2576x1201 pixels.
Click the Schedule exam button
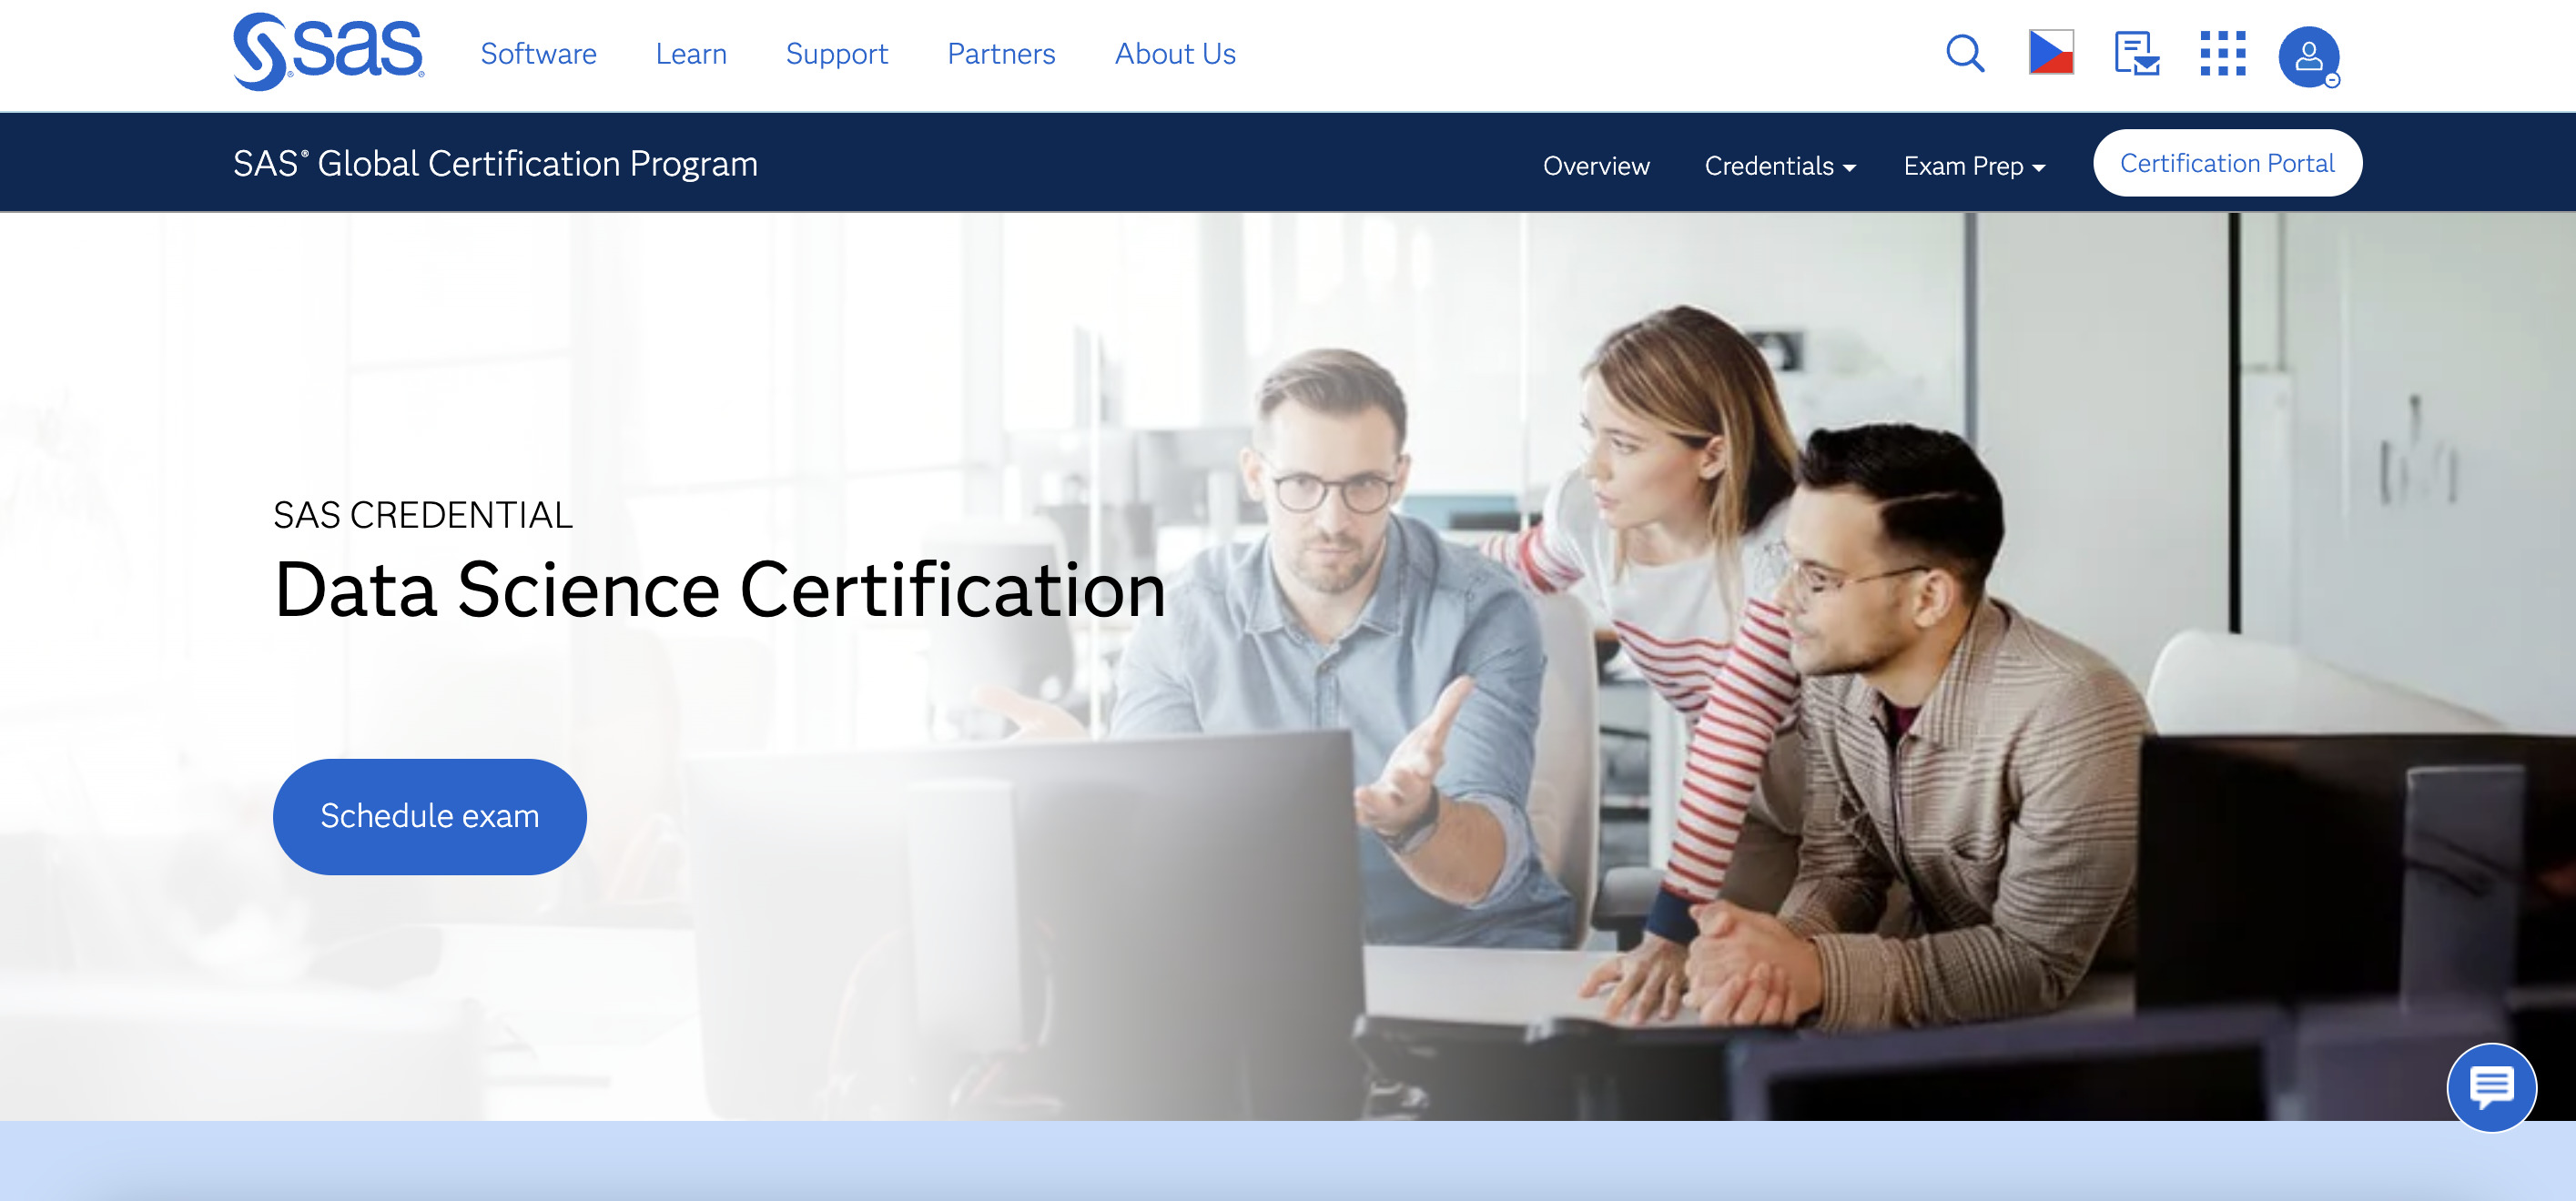tap(429, 816)
